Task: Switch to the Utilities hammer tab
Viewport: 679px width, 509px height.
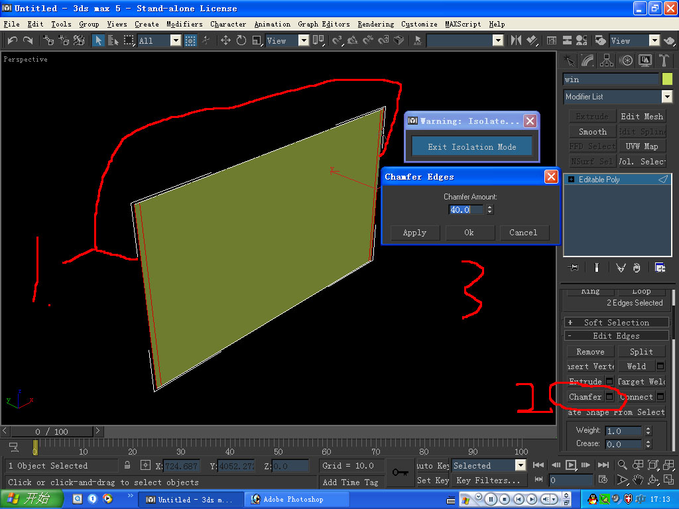Action: [664, 60]
